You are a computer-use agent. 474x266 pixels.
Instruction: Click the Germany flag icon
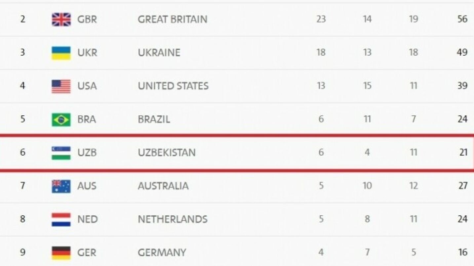click(x=61, y=253)
